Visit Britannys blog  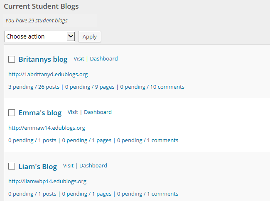click(x=79, y=59)
